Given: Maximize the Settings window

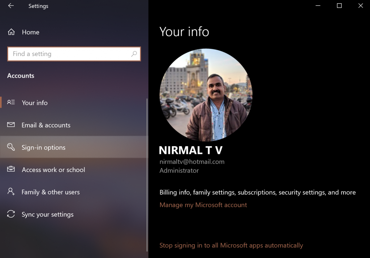Looking at the screenshot, I should tap(339, 6).
